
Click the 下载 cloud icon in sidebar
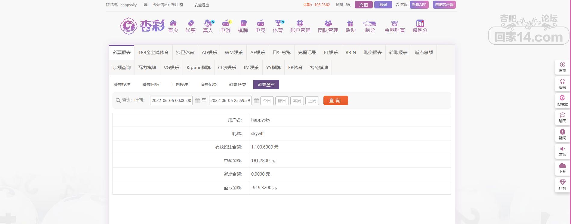(x=562, y=166)
